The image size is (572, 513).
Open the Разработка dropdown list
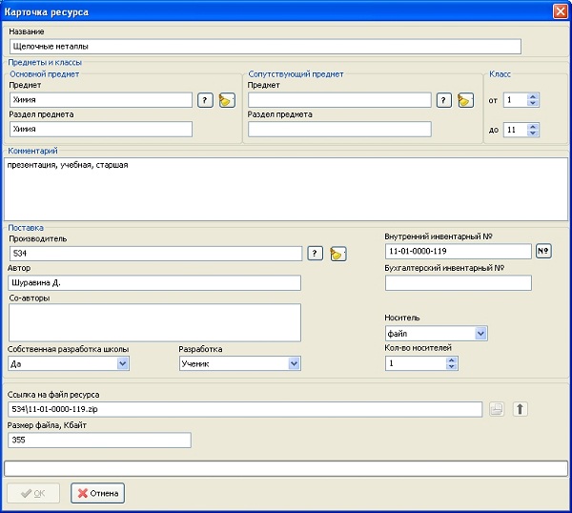(294, 363)
